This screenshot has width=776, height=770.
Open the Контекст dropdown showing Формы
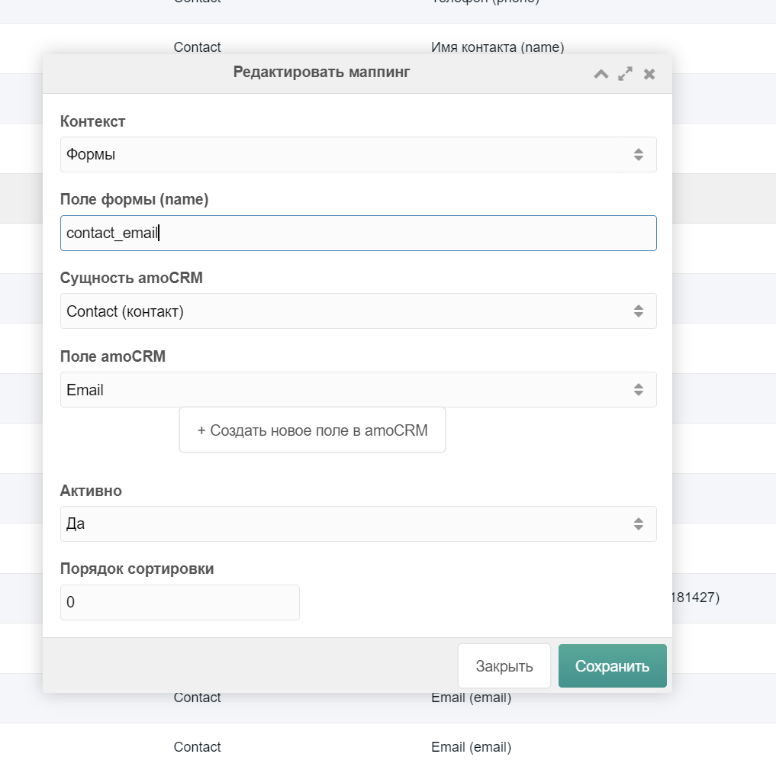tap(358, 155)
